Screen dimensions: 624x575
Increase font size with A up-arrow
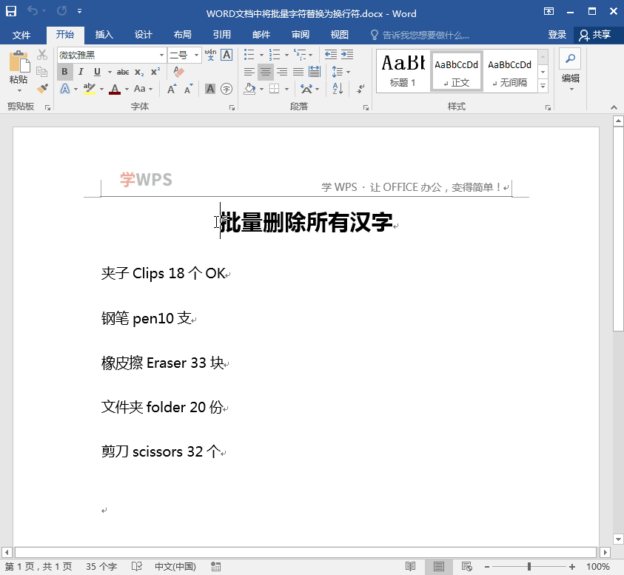click(172, 89)
